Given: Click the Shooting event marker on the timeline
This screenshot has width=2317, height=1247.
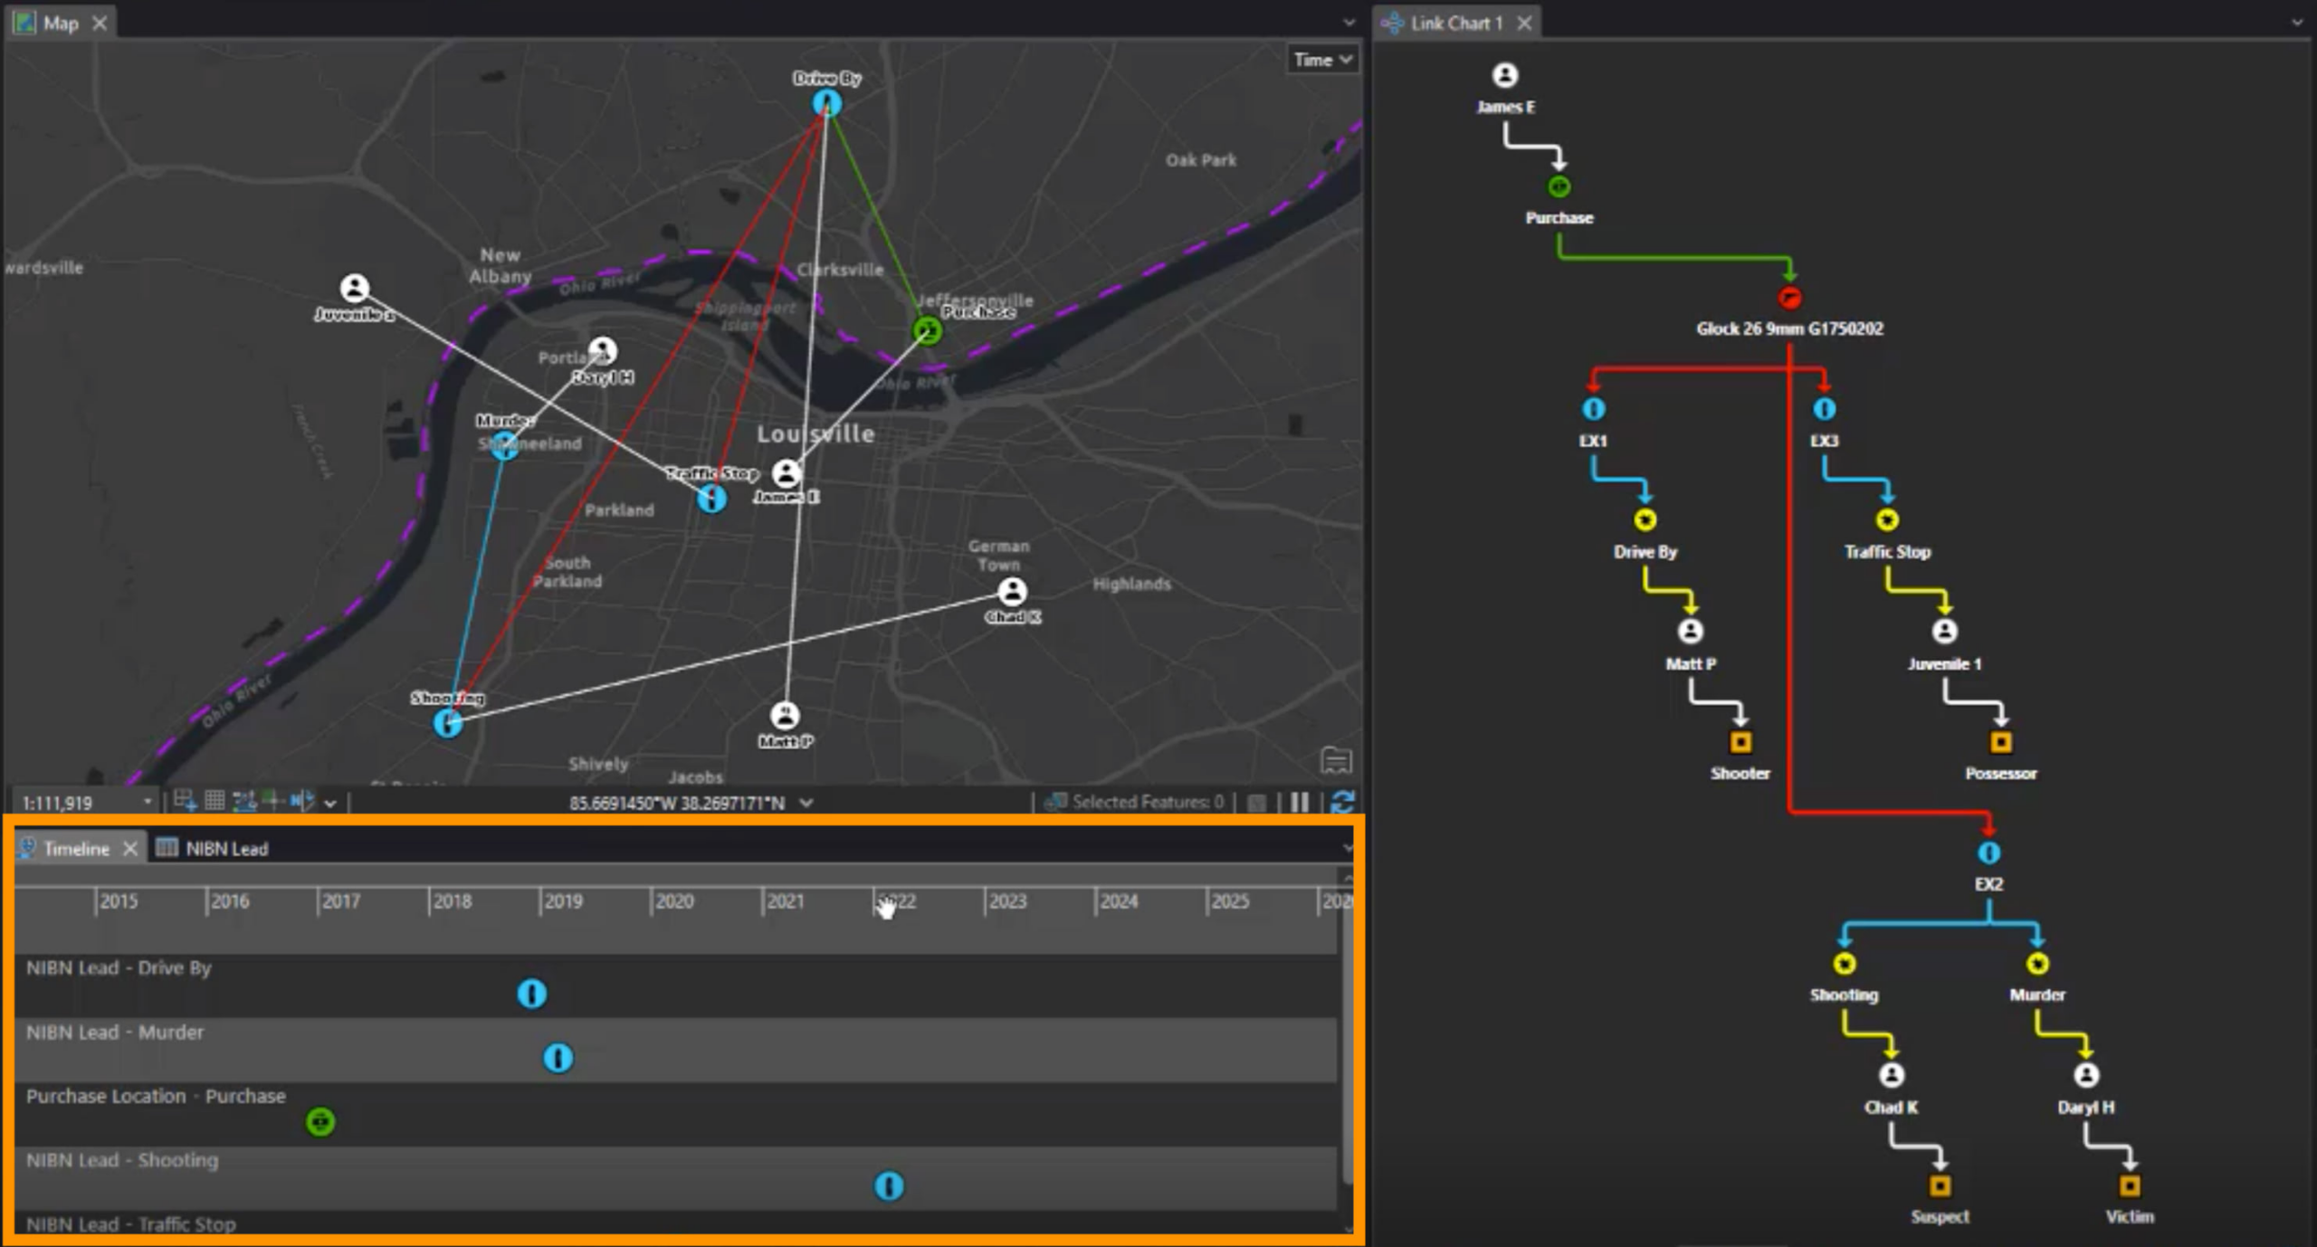Looking at the screenshot, I should pyautogui.click(x=889, y=1185).
